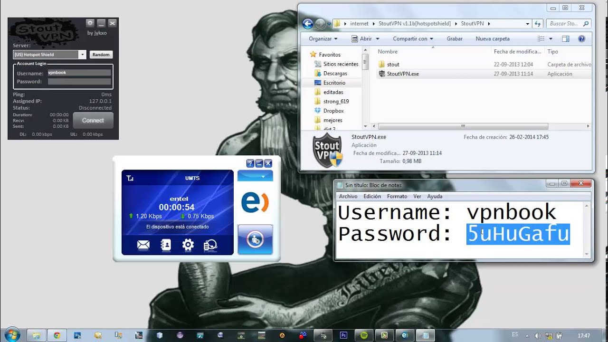Open Spotify from the taskbar
The height and width of the screenshot is (342, 608).
pyautogui.click(x=364, y=335)
